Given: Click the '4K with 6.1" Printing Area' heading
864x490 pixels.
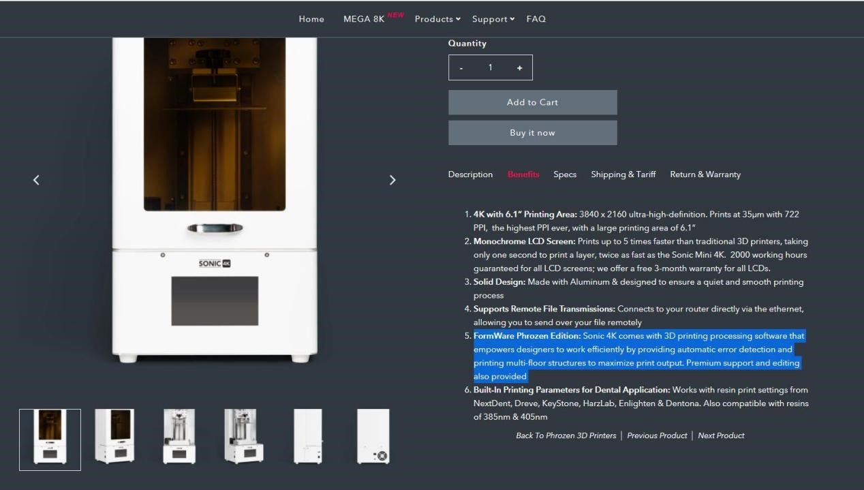Looking at the screenshot, I should (x=525, y=214).
